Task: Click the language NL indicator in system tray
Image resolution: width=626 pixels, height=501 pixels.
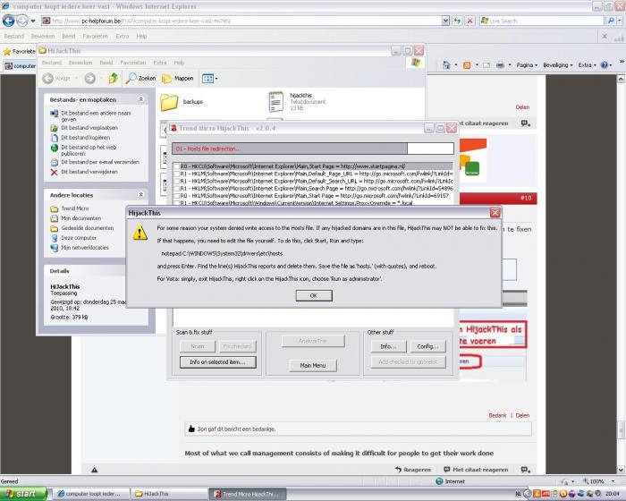Action: coord(518,494)
